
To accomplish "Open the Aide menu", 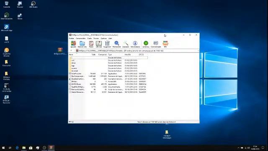I will [110, 38].
